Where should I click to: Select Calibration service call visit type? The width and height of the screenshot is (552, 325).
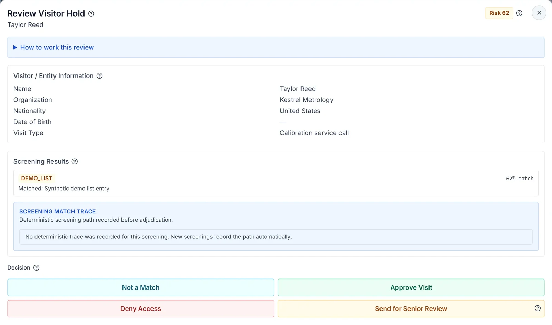[314, 133]
